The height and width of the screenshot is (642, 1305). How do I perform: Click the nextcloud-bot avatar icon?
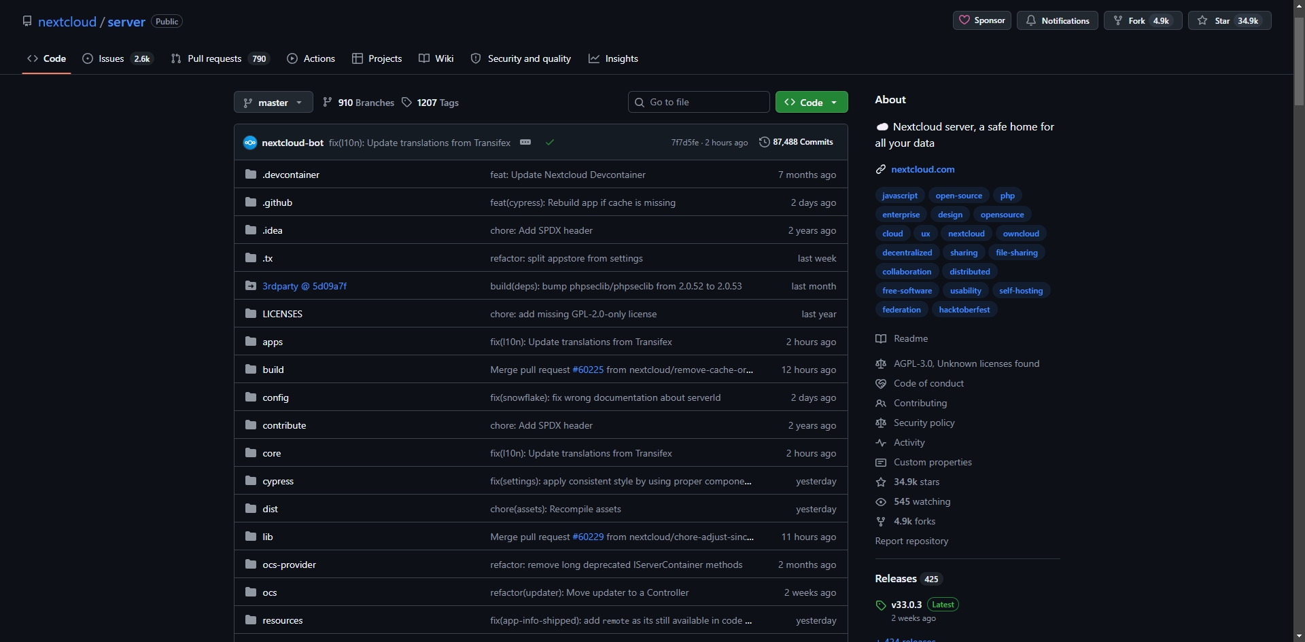[250, 143]
